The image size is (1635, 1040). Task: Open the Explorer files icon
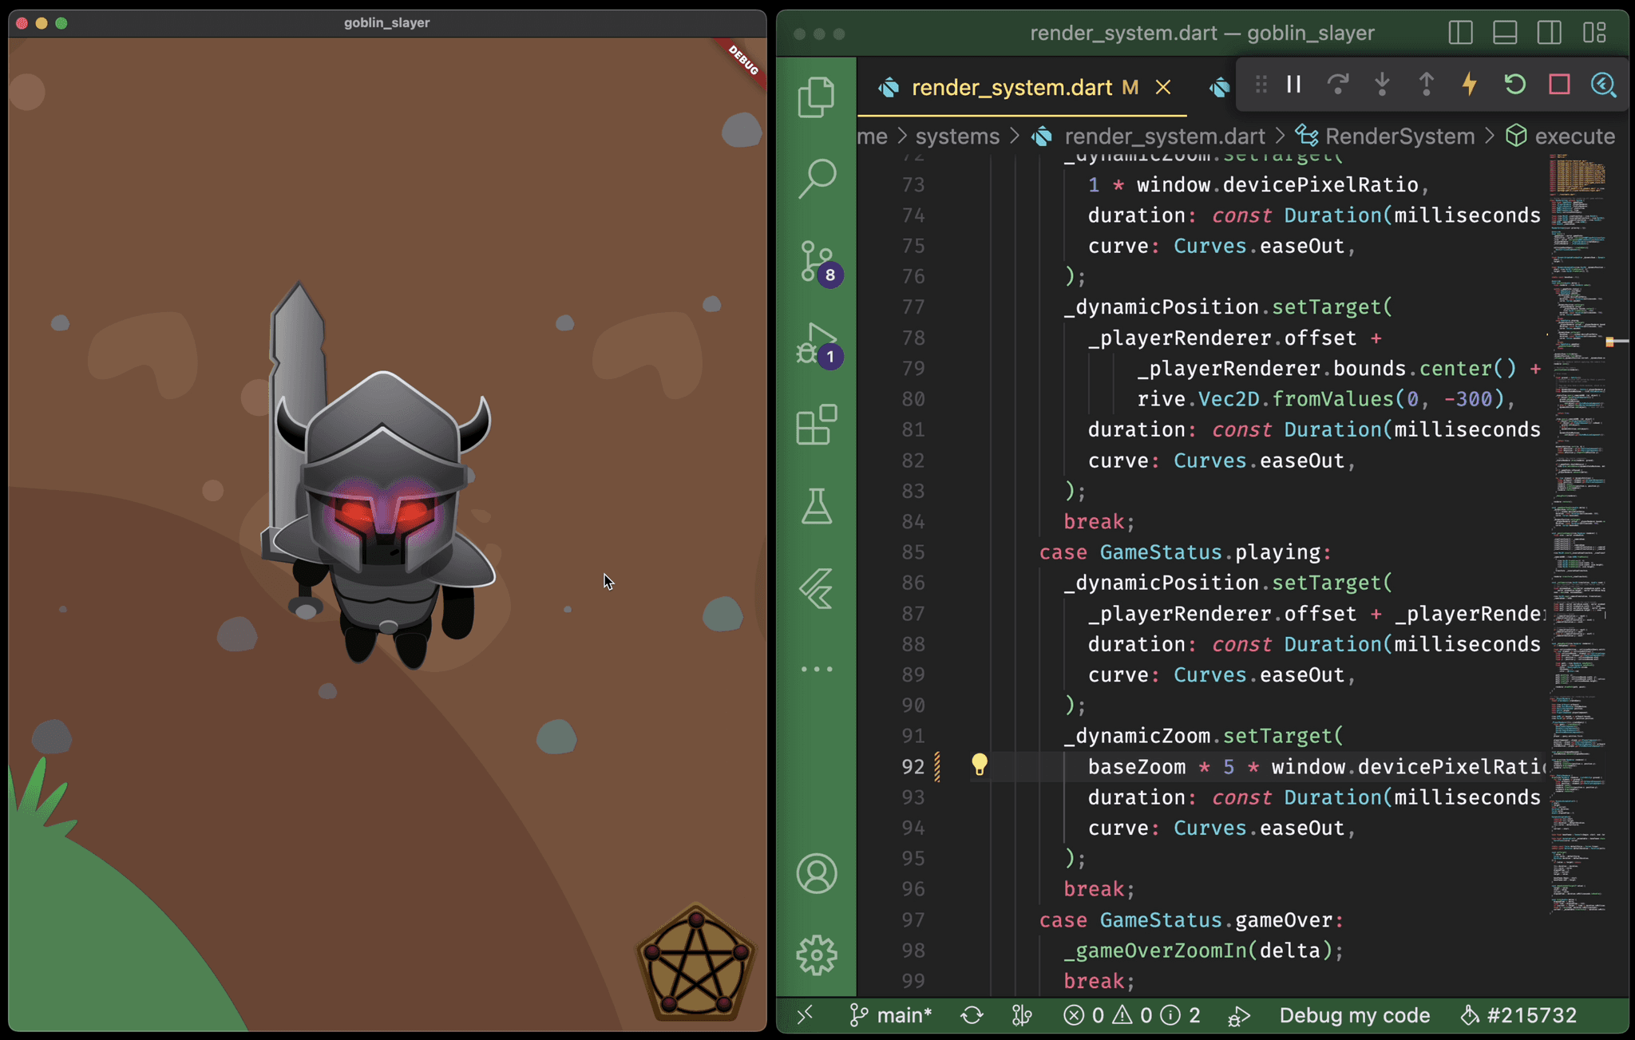(816, 97)
